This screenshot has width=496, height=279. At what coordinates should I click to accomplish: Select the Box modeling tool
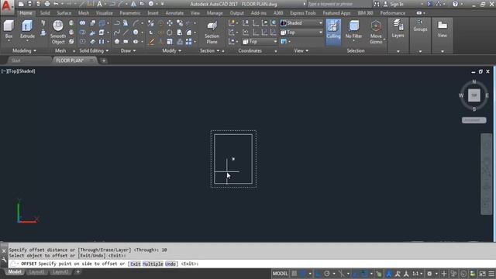point(9,29)
